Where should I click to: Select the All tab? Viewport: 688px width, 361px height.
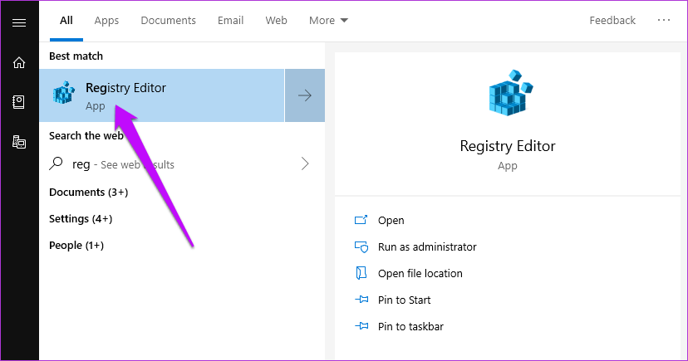click(66, 21)
